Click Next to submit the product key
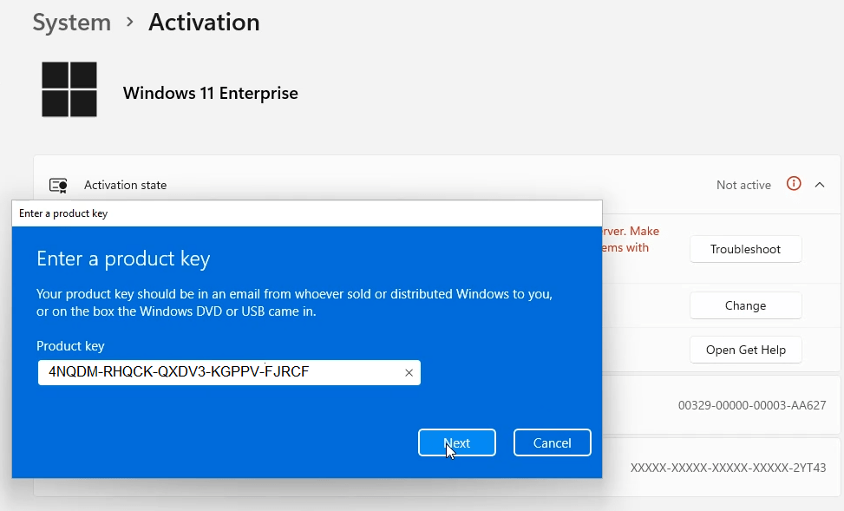The height and width of the screenshot is (511, 844). click(456, 442)
